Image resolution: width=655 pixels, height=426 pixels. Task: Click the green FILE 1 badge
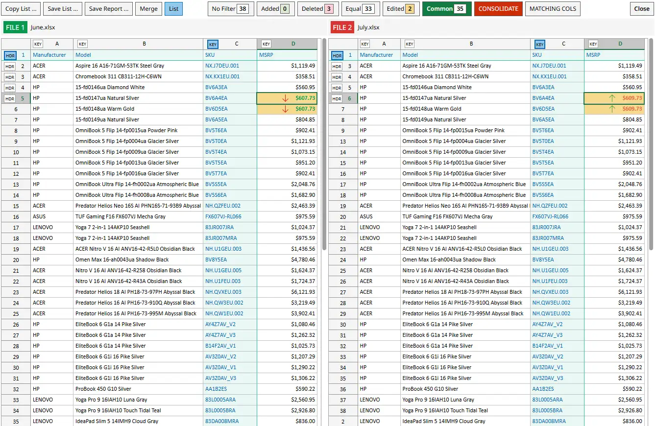click(x=15, y=27)
